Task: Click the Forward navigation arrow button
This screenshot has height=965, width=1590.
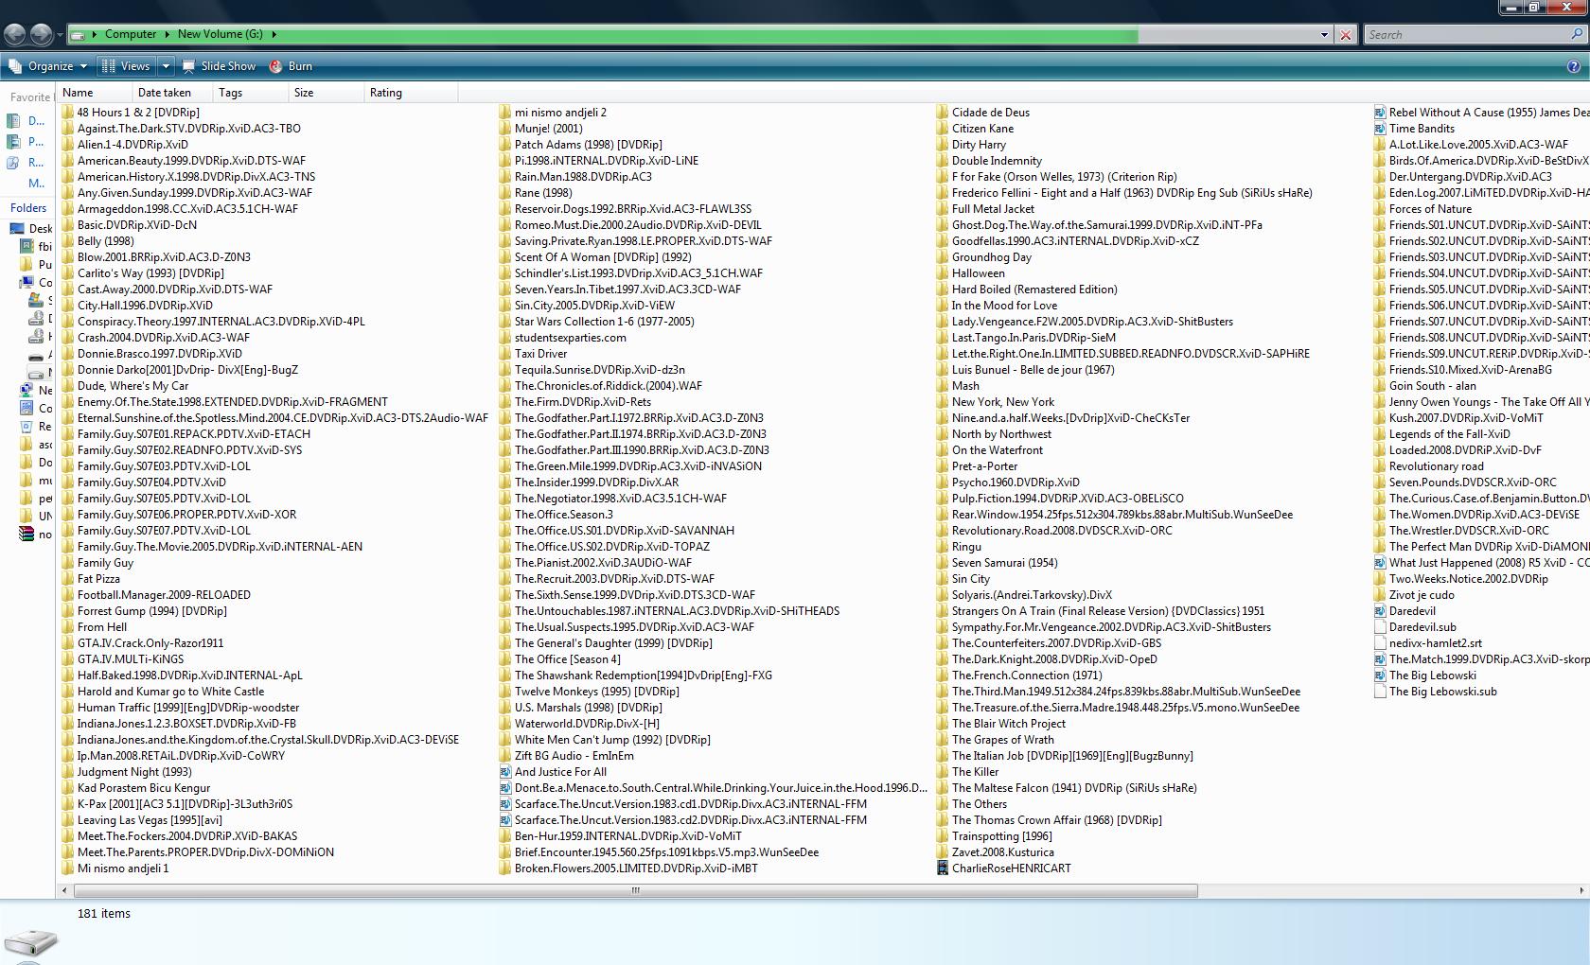Action: [x=41, y=35]
